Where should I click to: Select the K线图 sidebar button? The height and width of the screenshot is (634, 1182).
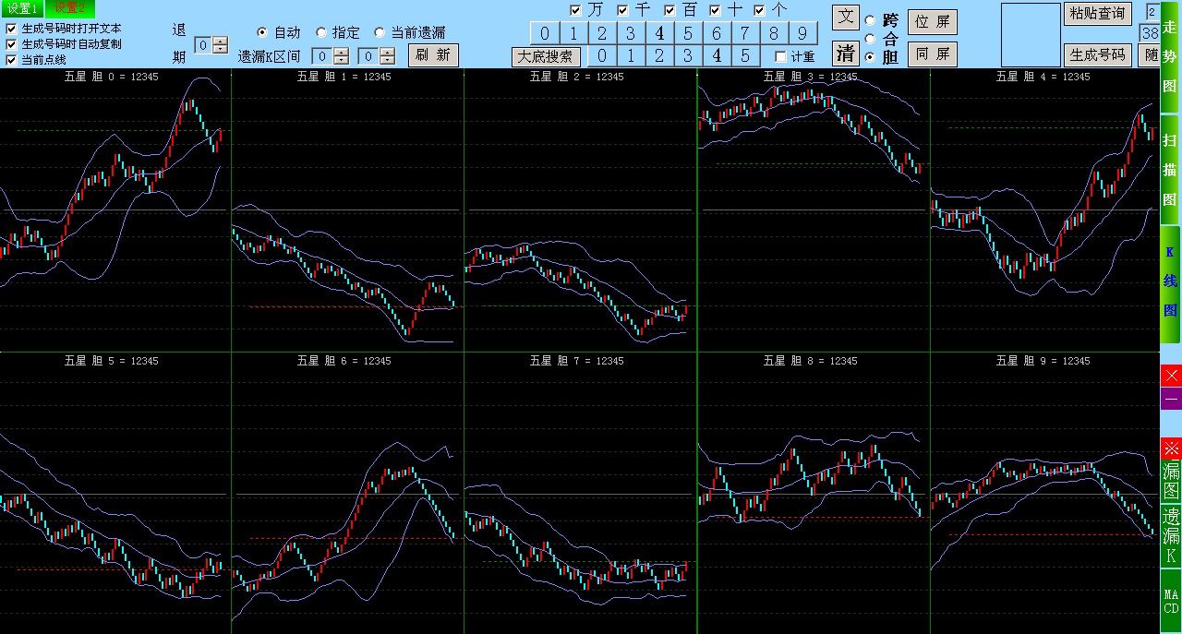pyautogui.click(x=1170, y=281)
